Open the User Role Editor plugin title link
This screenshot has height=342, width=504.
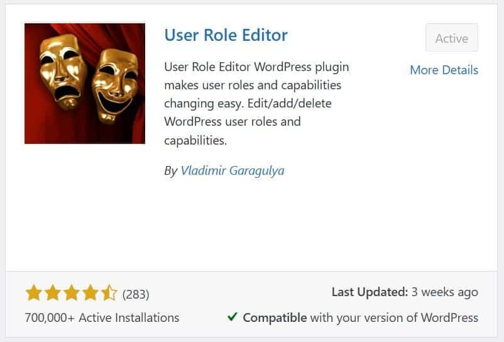pyautogui.click(x=226, y=35)
